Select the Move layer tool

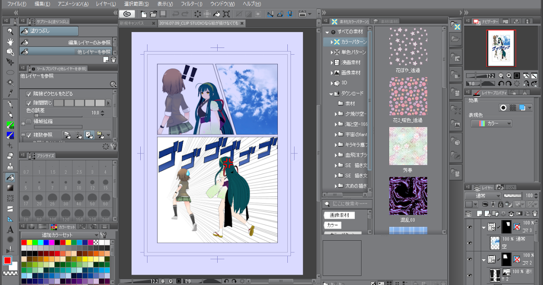coord(10,62)
